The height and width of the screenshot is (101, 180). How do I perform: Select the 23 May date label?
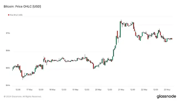click(167, 90)
